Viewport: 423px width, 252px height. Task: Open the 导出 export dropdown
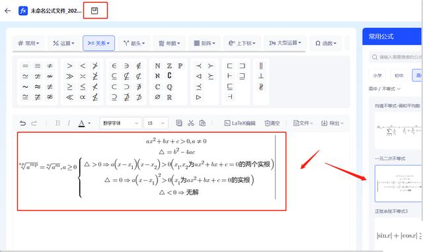click(332, 123)
